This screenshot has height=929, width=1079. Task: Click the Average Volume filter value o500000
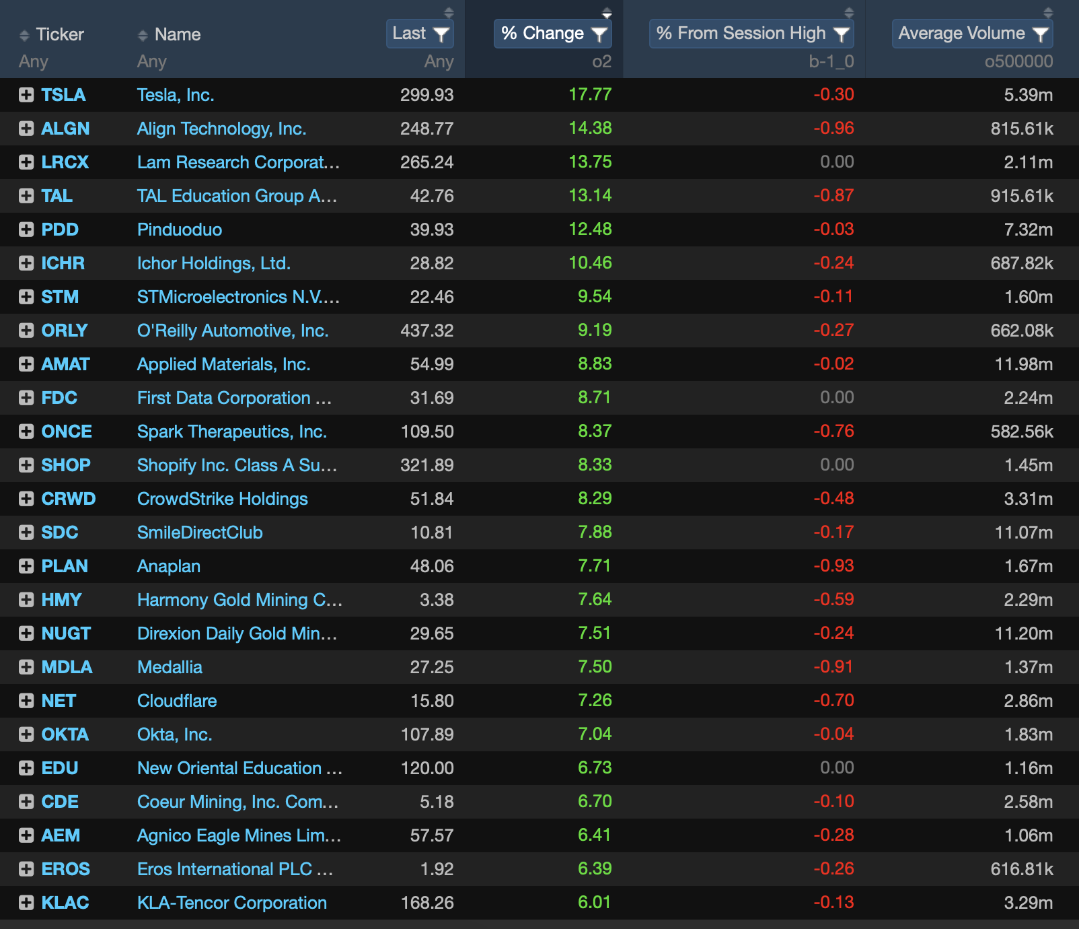1018,62
